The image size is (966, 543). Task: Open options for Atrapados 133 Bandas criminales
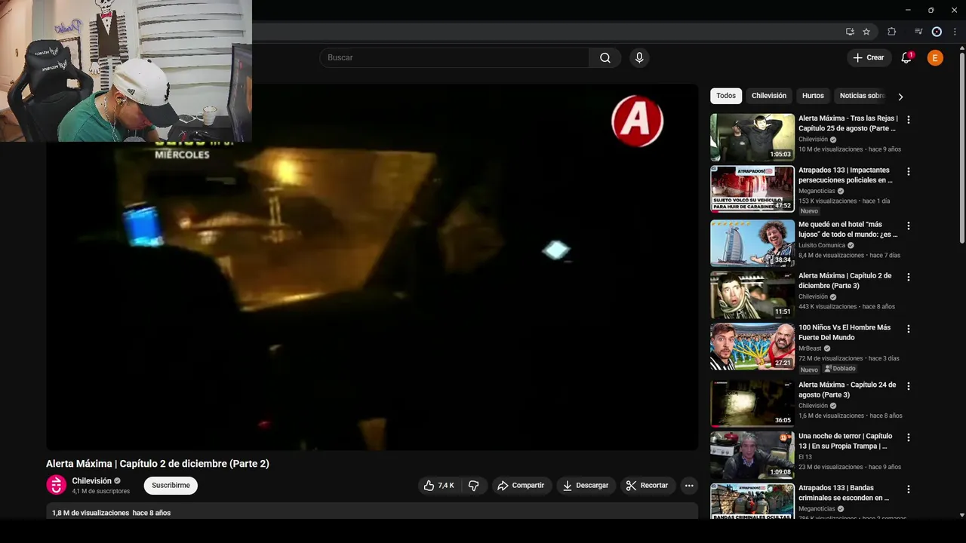pos(908,489)
